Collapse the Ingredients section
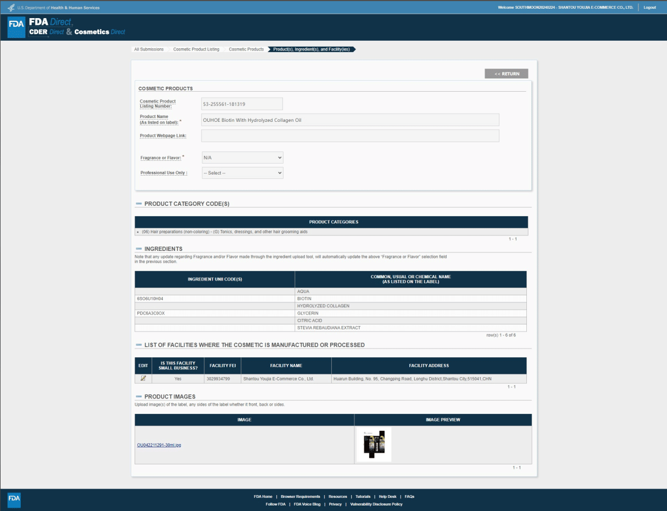The image size is (667, 511). tap(138, 249)
